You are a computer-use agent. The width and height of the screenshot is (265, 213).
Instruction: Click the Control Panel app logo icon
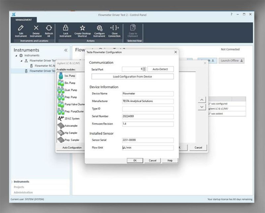[14, 15]
